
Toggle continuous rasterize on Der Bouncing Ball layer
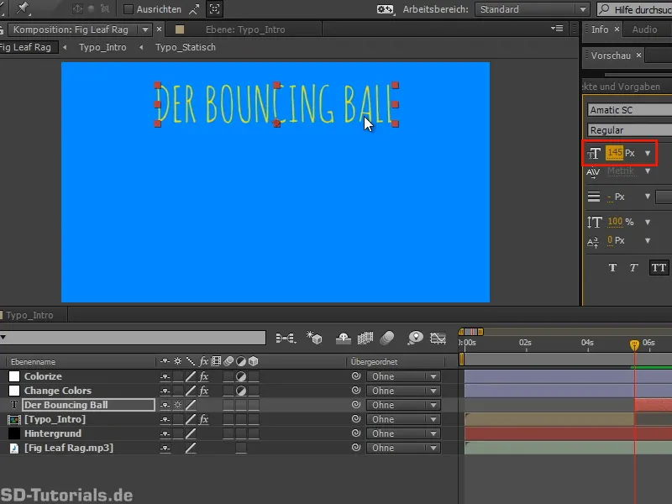(178, 405)
